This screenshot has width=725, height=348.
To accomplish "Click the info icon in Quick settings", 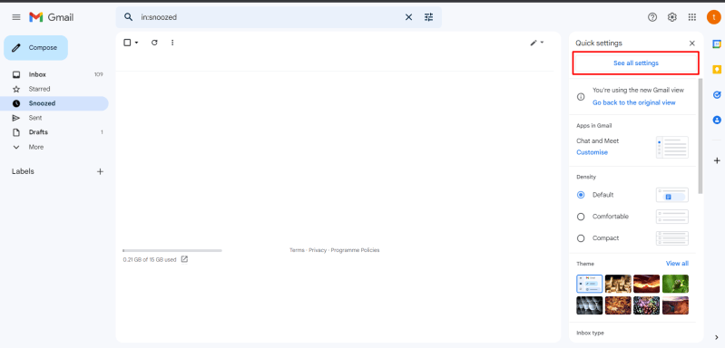I will point(581,97).
